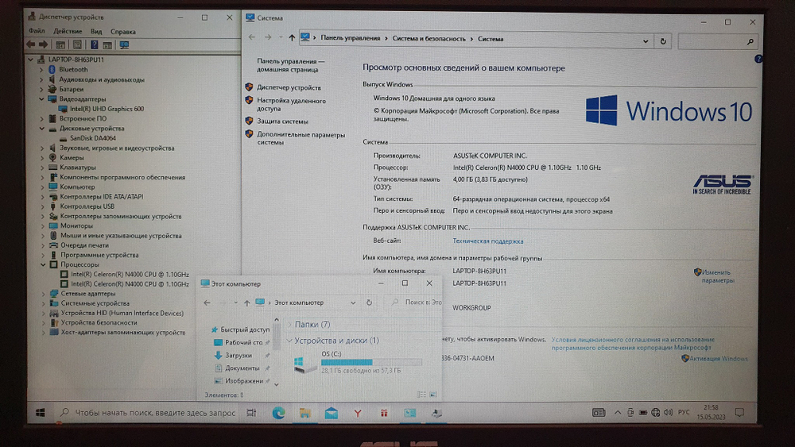This screenshot has height=447, width=795.
Task: Select Intel(R) UHD Graphics 600 adapter
Action: click(107, 109)
